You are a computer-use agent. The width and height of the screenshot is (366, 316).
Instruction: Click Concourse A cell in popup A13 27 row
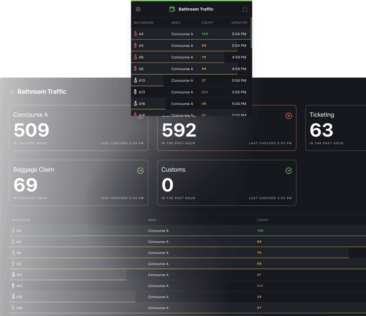coord(182,81)
